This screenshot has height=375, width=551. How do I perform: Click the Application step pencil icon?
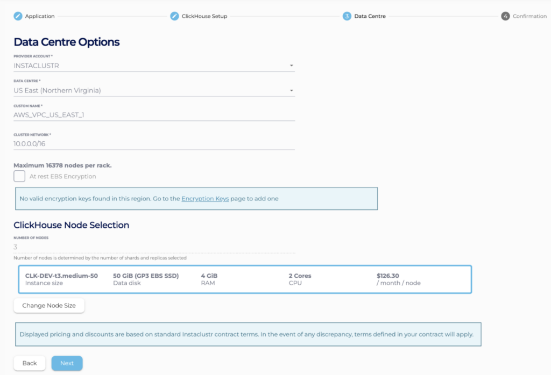tap(18, 16)
